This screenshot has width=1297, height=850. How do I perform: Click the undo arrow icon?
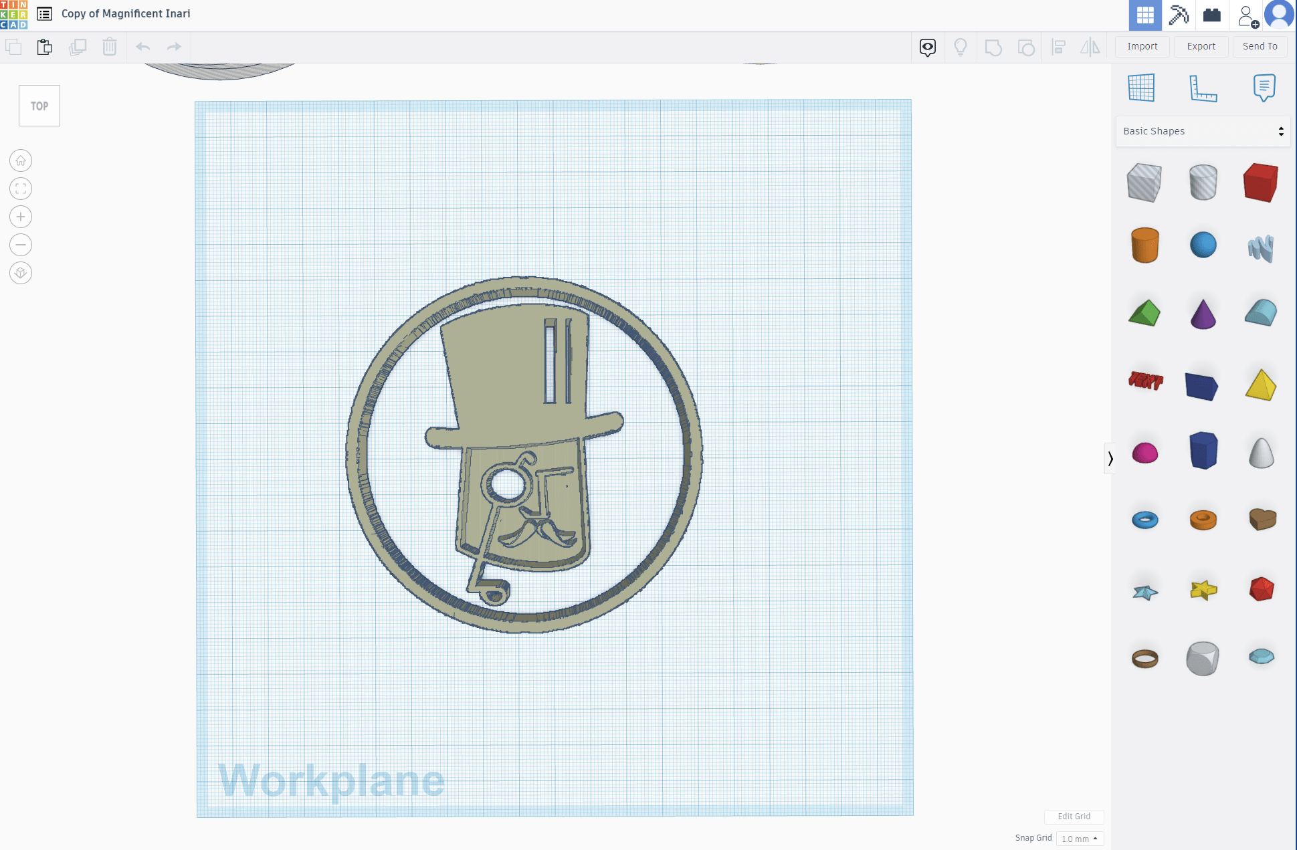click(x=142, y=47)
